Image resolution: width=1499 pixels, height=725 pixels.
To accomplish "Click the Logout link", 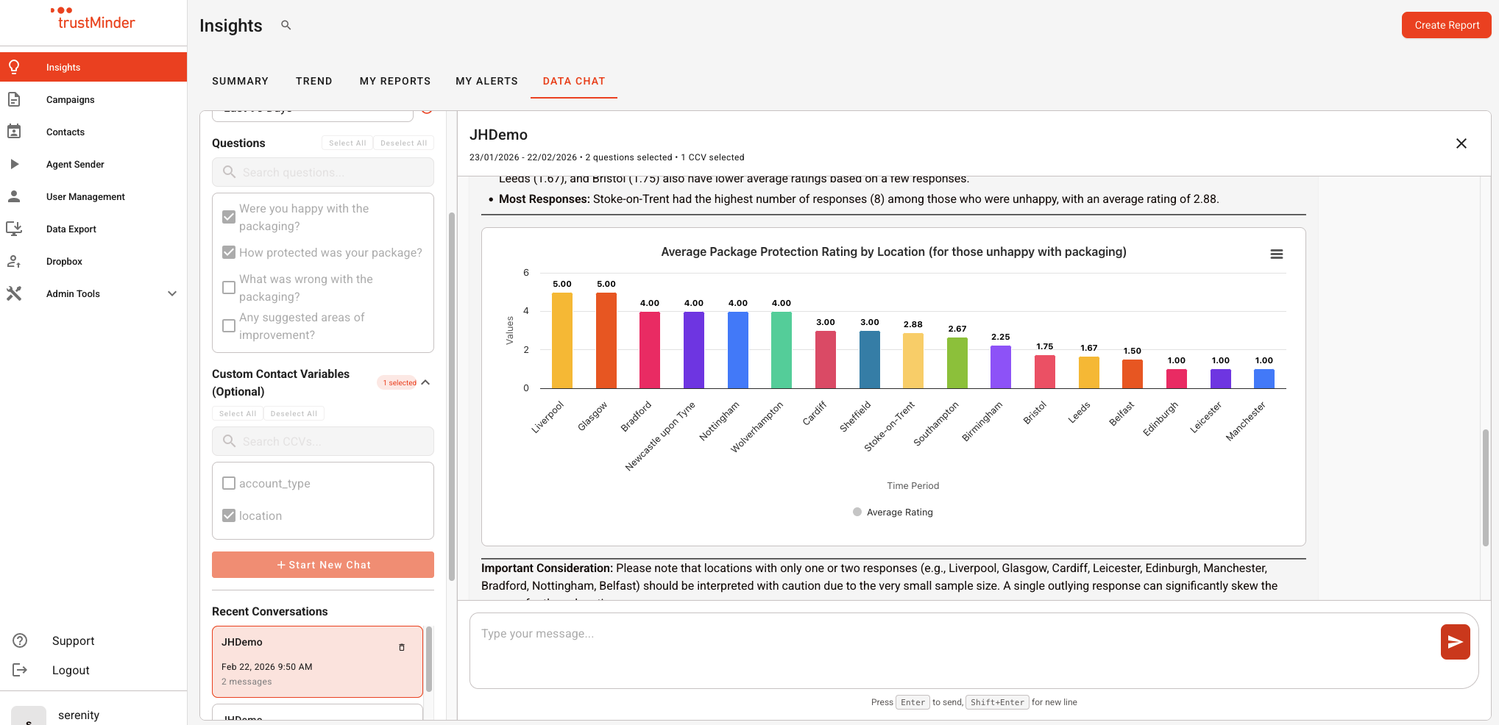I will click(71, 670).
